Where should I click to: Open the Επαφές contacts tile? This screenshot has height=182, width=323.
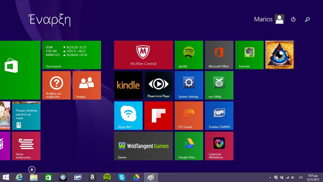[87, 85]
